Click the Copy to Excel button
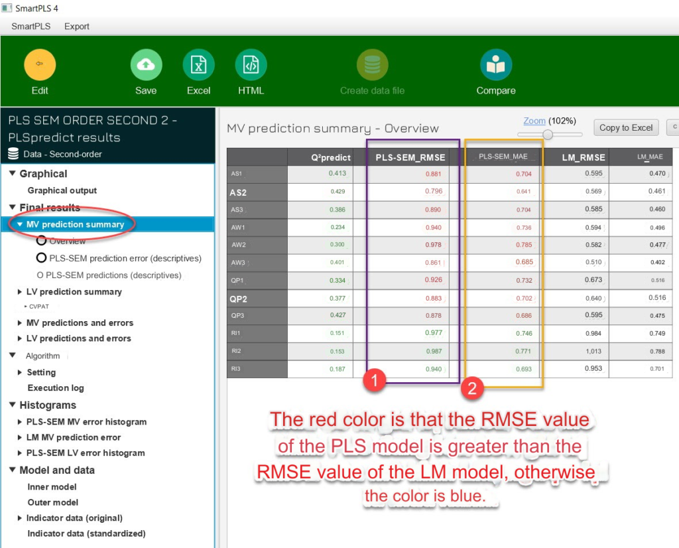 [x=625, y=127]
